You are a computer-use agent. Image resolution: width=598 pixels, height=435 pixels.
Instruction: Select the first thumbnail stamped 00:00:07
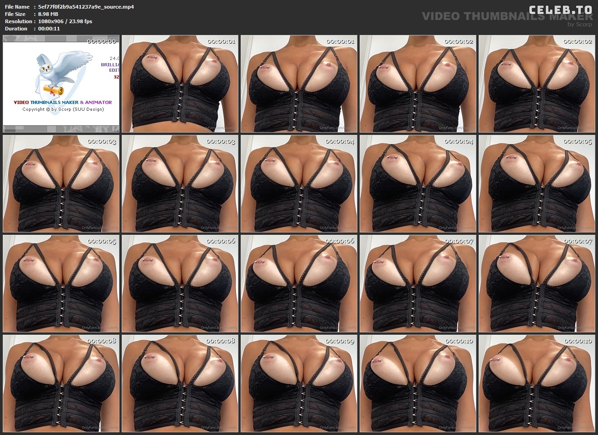pyautogui.click(x=418, y=283)
